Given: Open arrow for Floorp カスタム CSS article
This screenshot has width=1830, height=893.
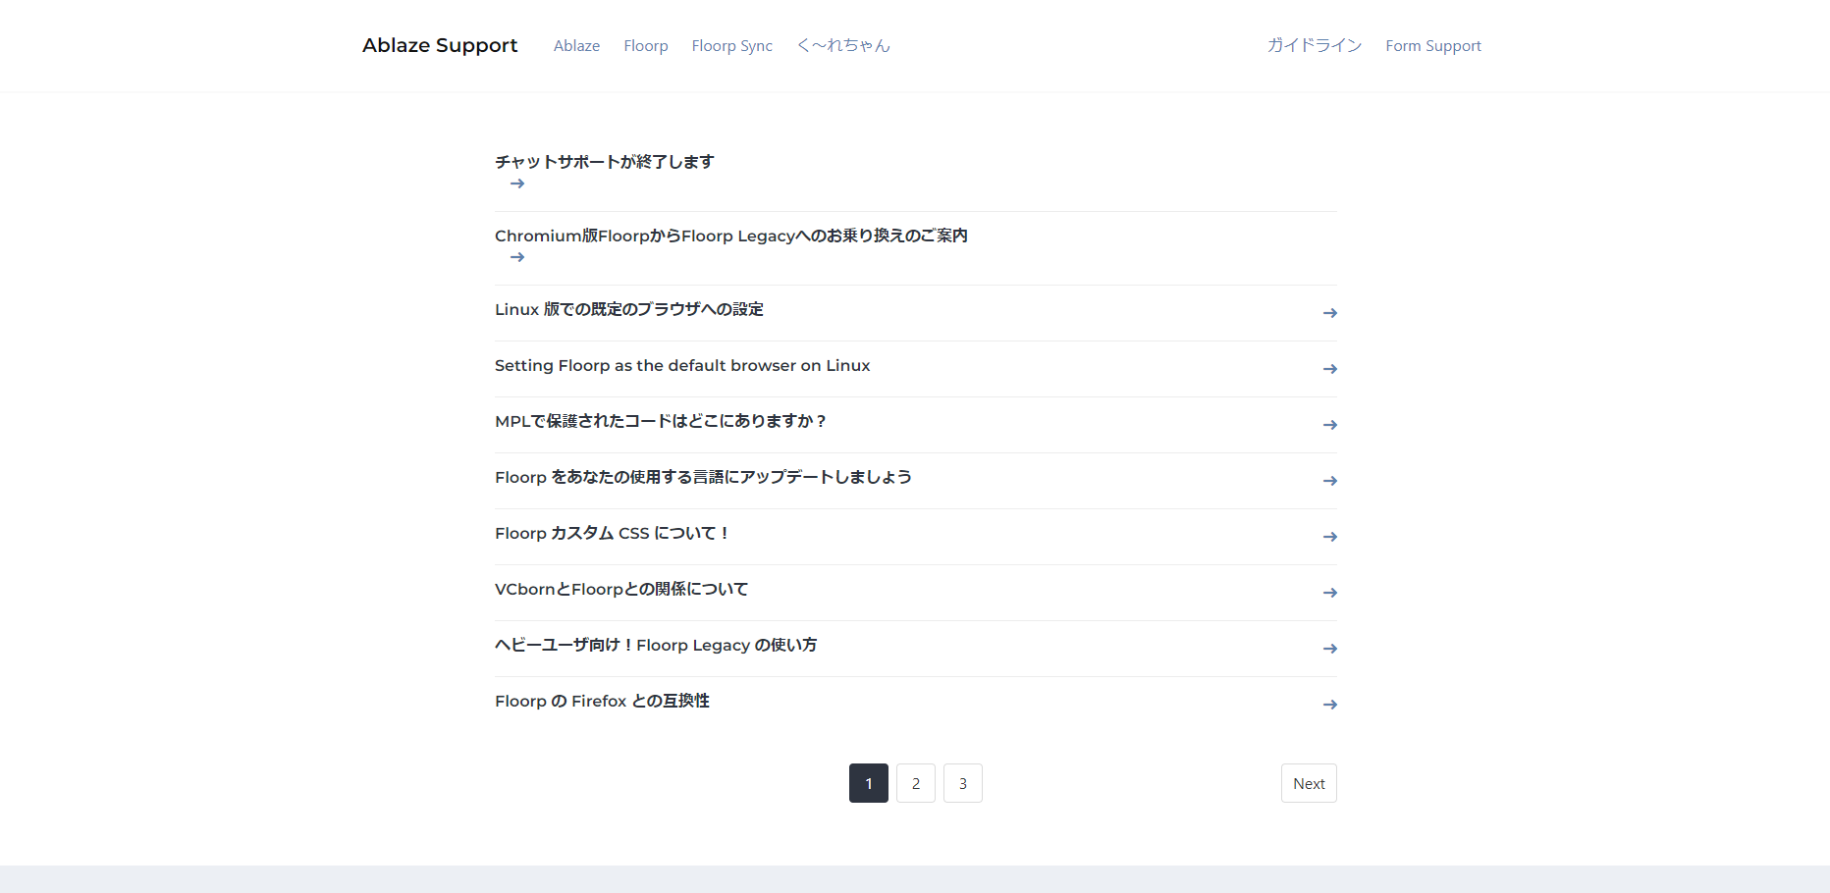Looking at the screenshot, I should click(1330, 537).
